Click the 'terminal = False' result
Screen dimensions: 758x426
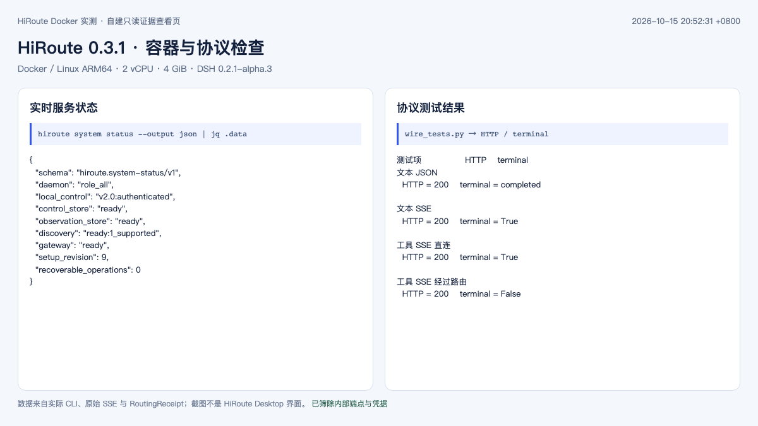point(490,293)
